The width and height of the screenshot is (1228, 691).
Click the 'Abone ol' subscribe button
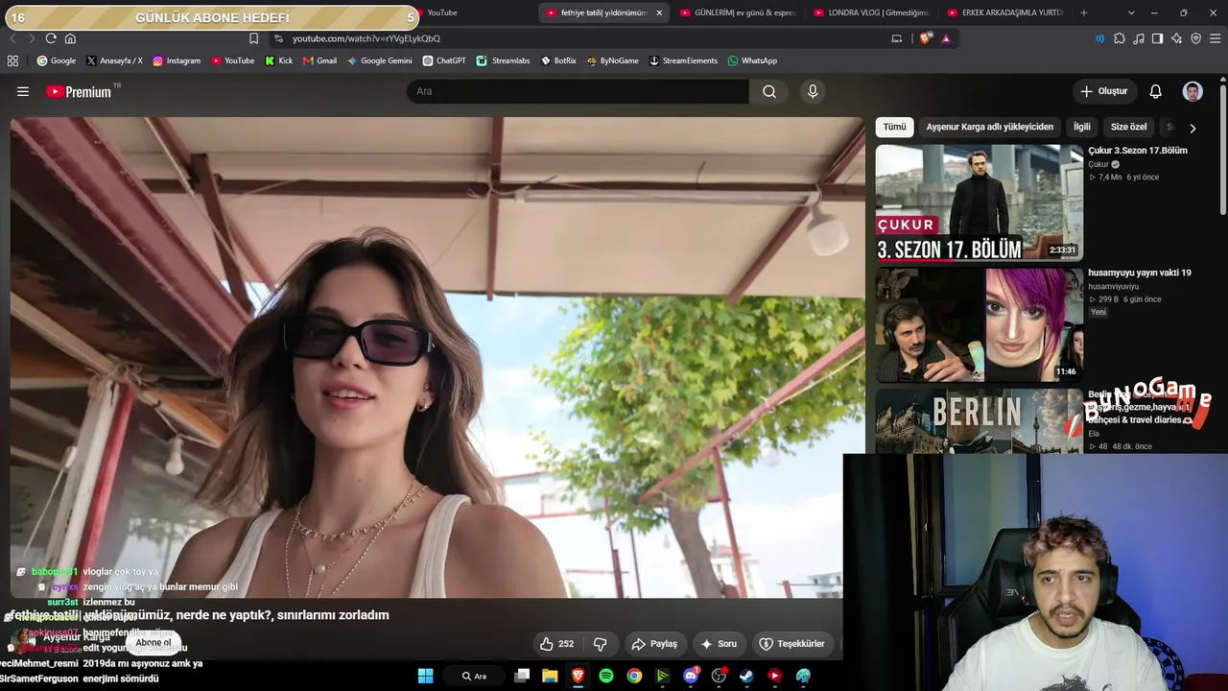pos(153,642)
